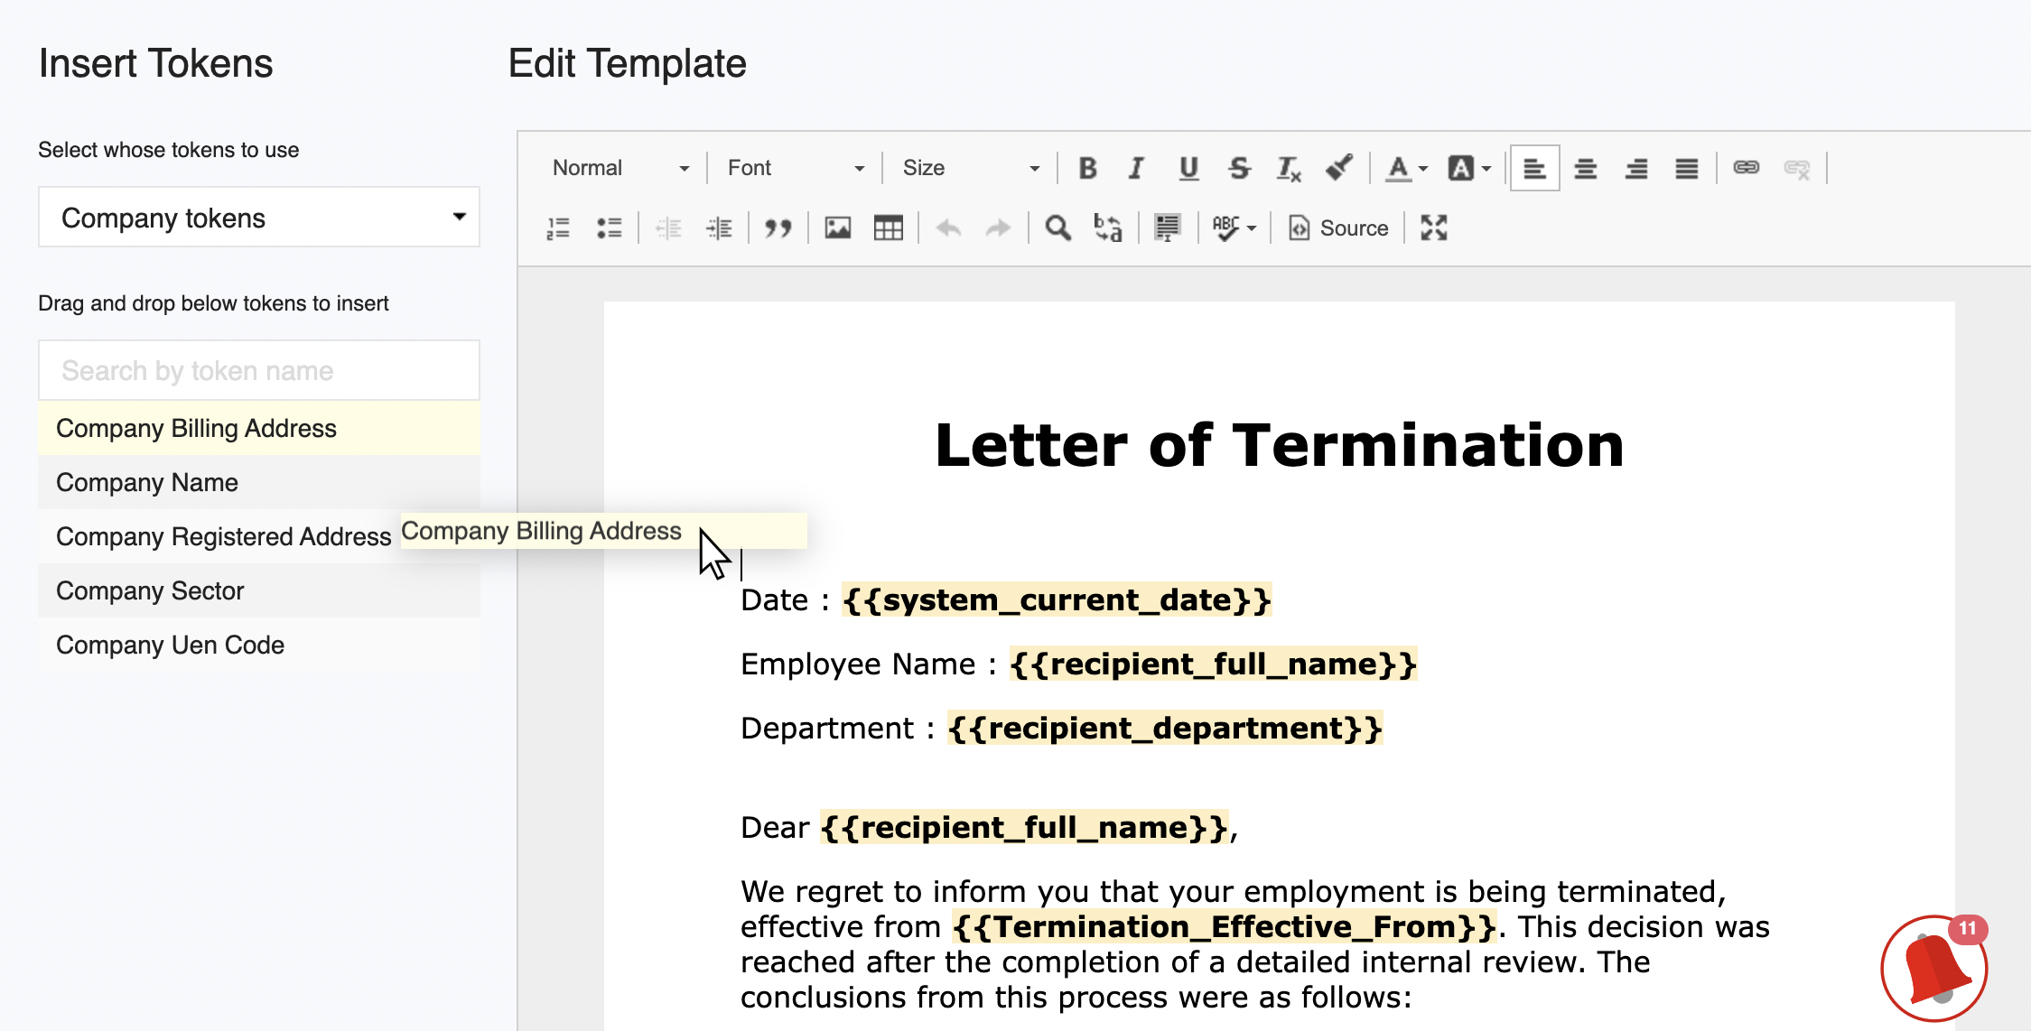
Task: Open the Find search tool
Action: [x=1057, y=228]
